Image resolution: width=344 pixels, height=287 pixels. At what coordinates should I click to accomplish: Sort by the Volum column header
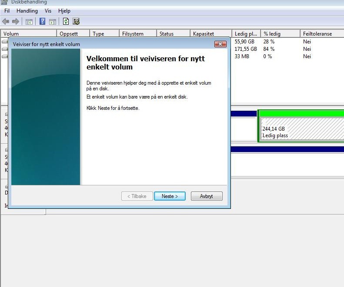29,34
